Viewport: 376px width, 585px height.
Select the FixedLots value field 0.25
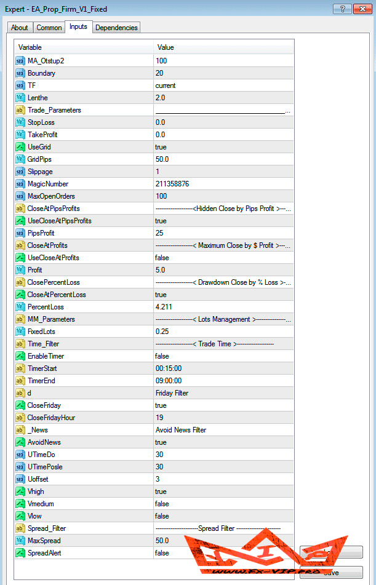(x=223, y=332)
